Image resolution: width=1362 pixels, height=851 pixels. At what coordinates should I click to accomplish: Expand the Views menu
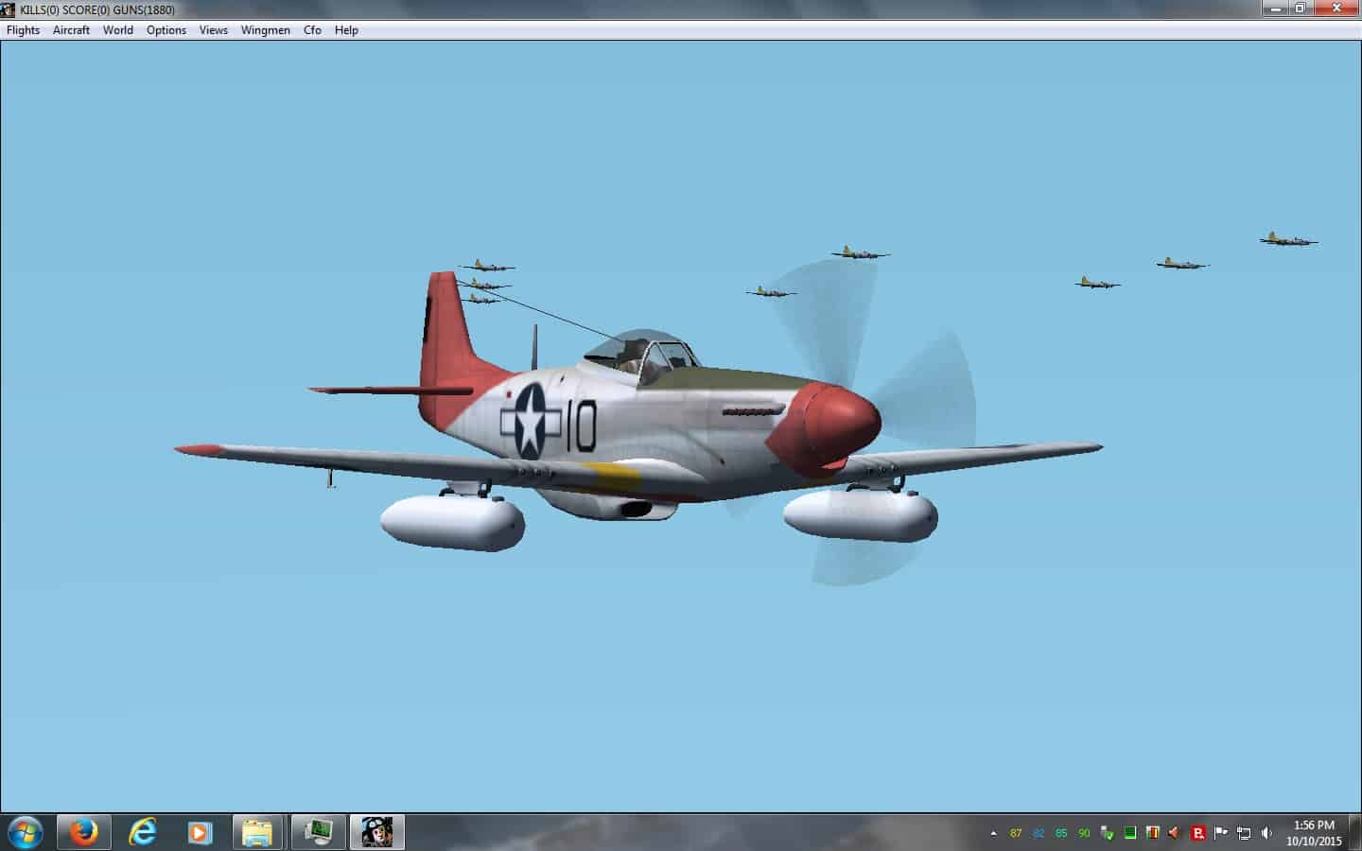tap(214, 30)
